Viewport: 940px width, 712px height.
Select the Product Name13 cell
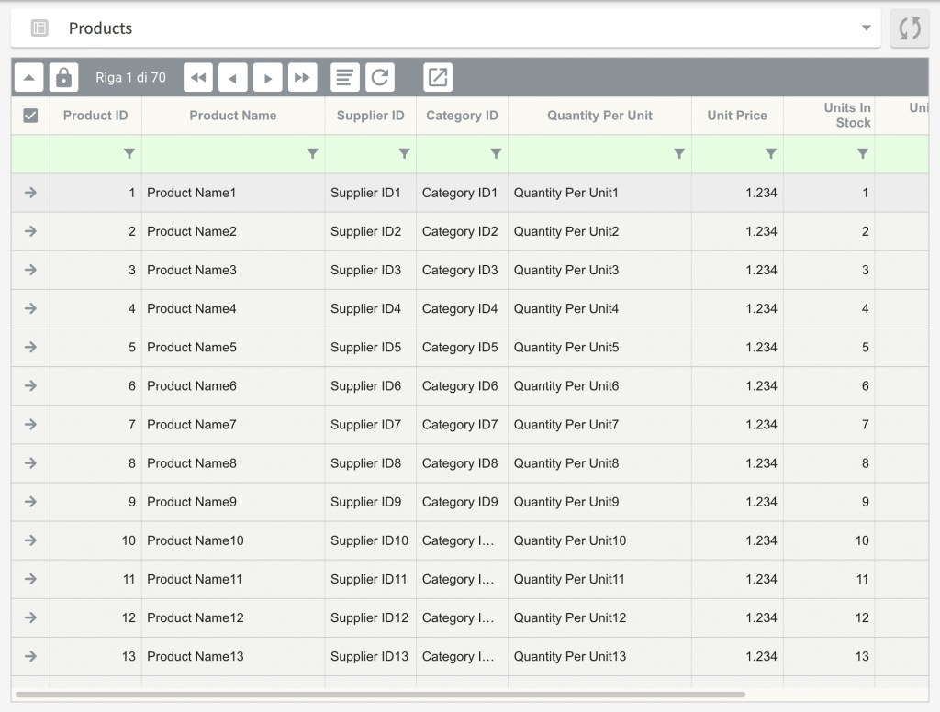pos(233,656)
